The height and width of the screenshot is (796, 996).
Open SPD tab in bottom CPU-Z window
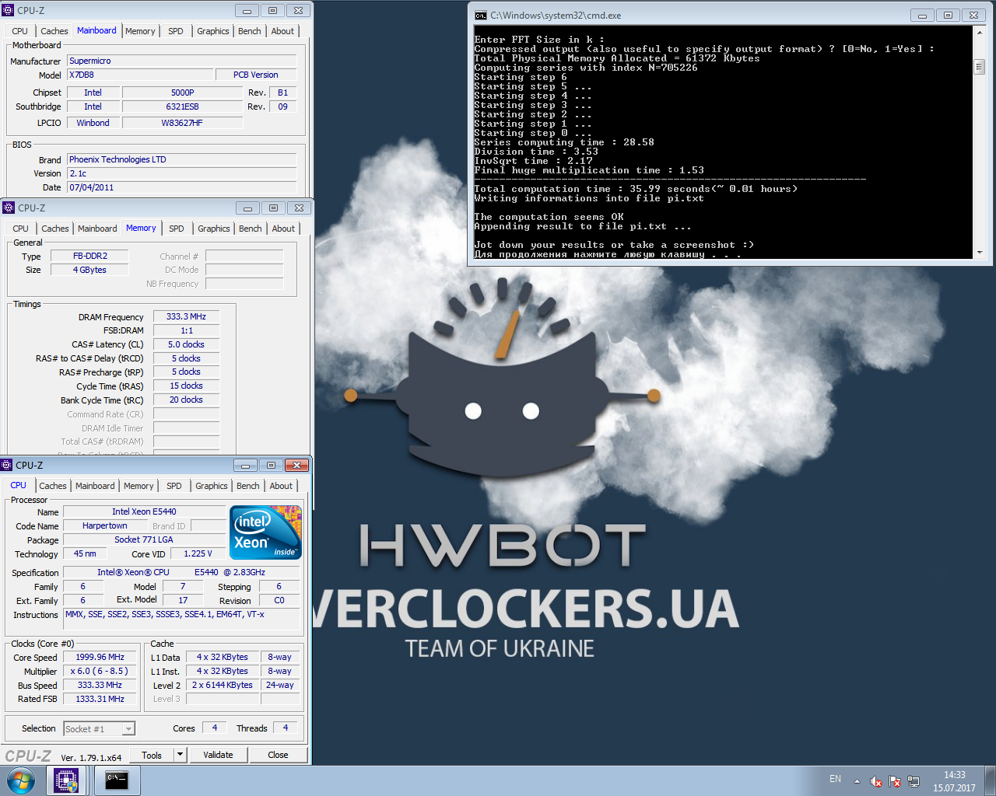click(174, 486)
